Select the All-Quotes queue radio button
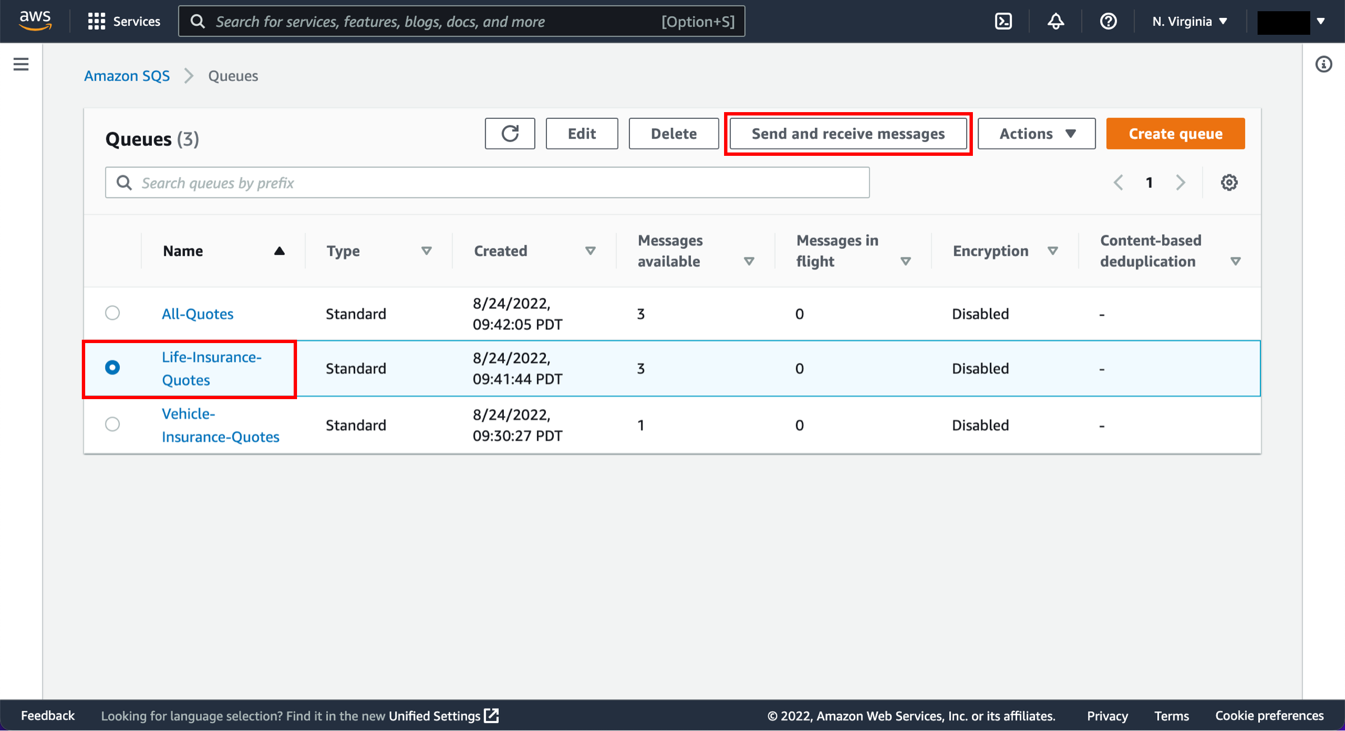Screen dimensions: 1345x731 coord(113,312)
